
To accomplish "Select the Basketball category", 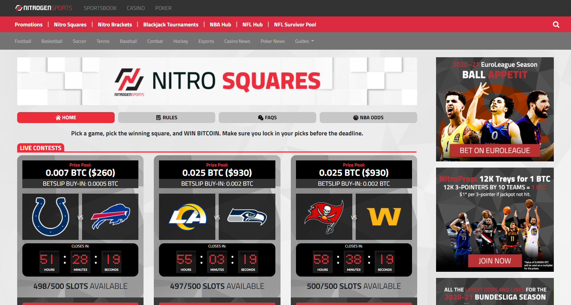I will (x=52, y=41).
